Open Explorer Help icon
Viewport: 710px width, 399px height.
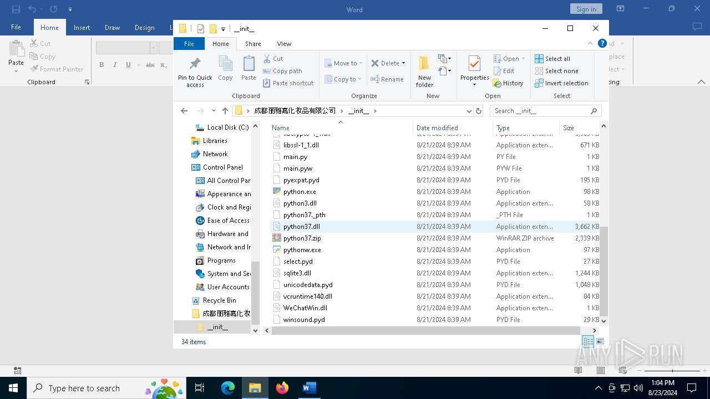[x=602, y=43]
